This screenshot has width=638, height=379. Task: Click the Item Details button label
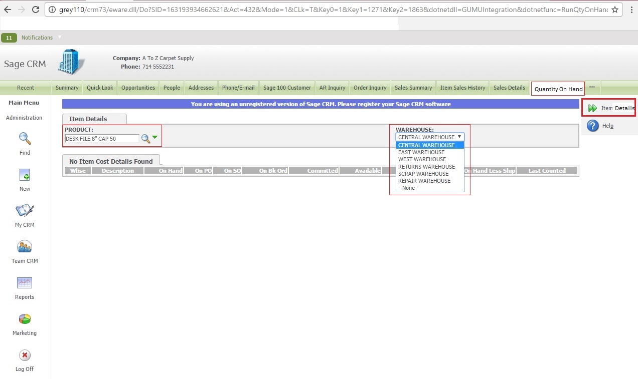618,108
